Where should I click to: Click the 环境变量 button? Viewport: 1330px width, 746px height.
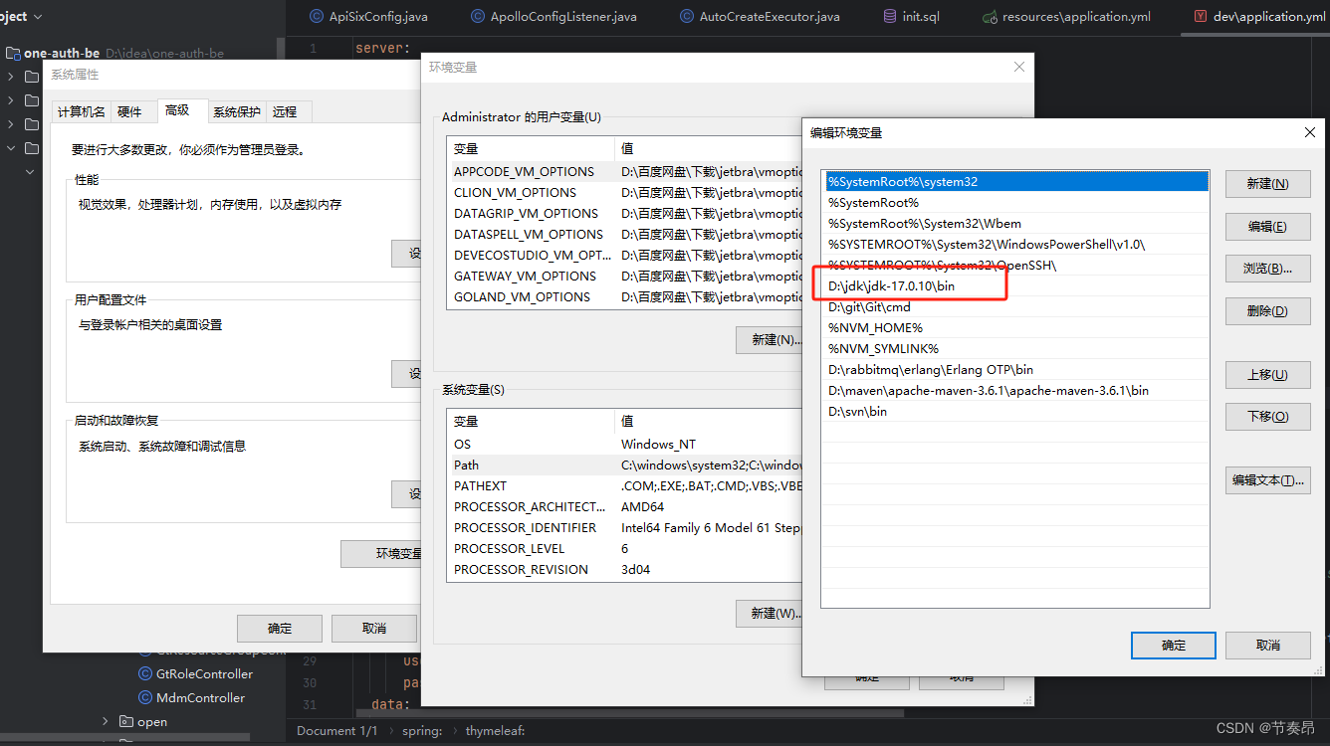click(x=382, y=553)
